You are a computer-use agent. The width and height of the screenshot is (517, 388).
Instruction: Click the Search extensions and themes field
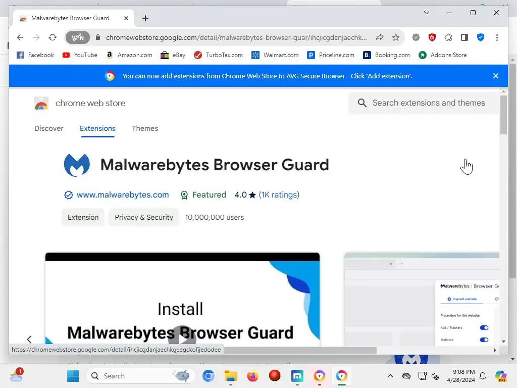[425, 103]
